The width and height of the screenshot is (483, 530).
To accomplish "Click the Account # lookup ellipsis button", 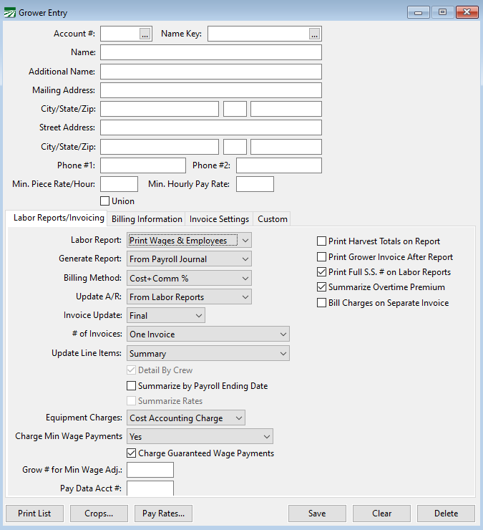I will pos(145,34).
